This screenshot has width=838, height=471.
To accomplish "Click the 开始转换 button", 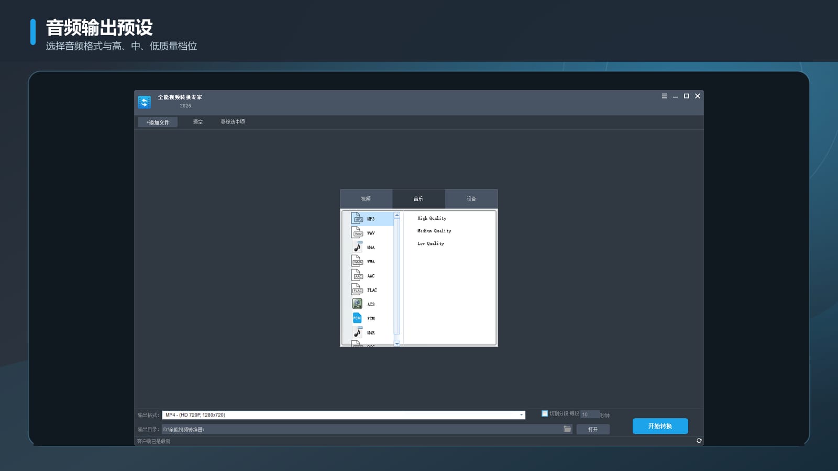I will [x=660, y=426].
